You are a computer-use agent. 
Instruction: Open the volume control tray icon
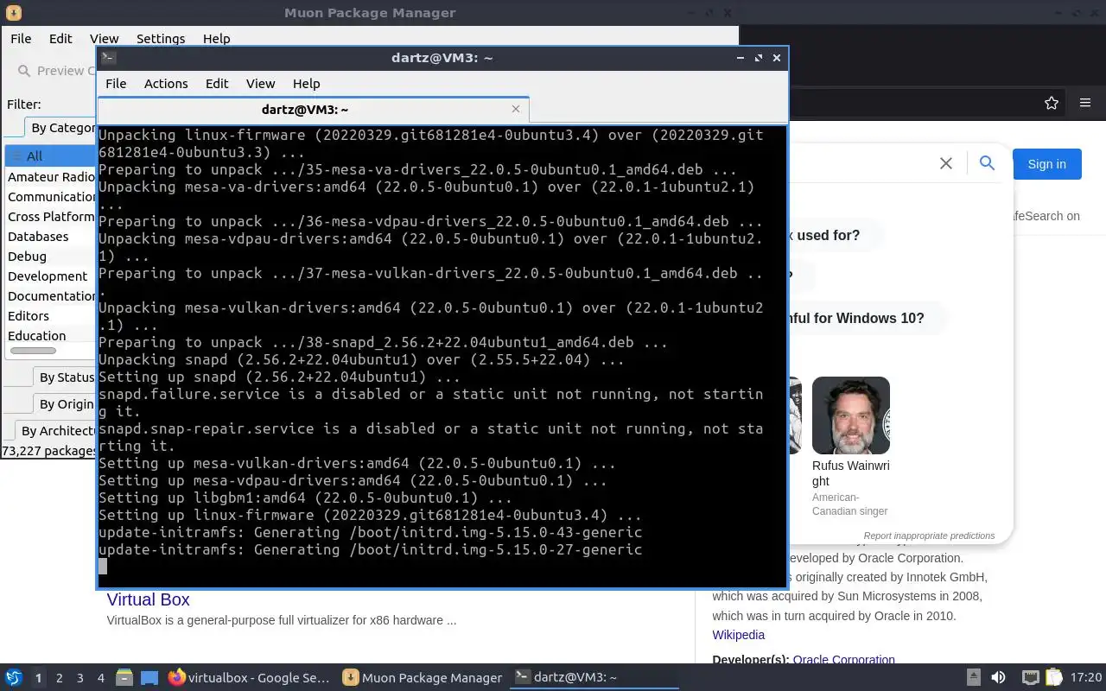(998, 678)
